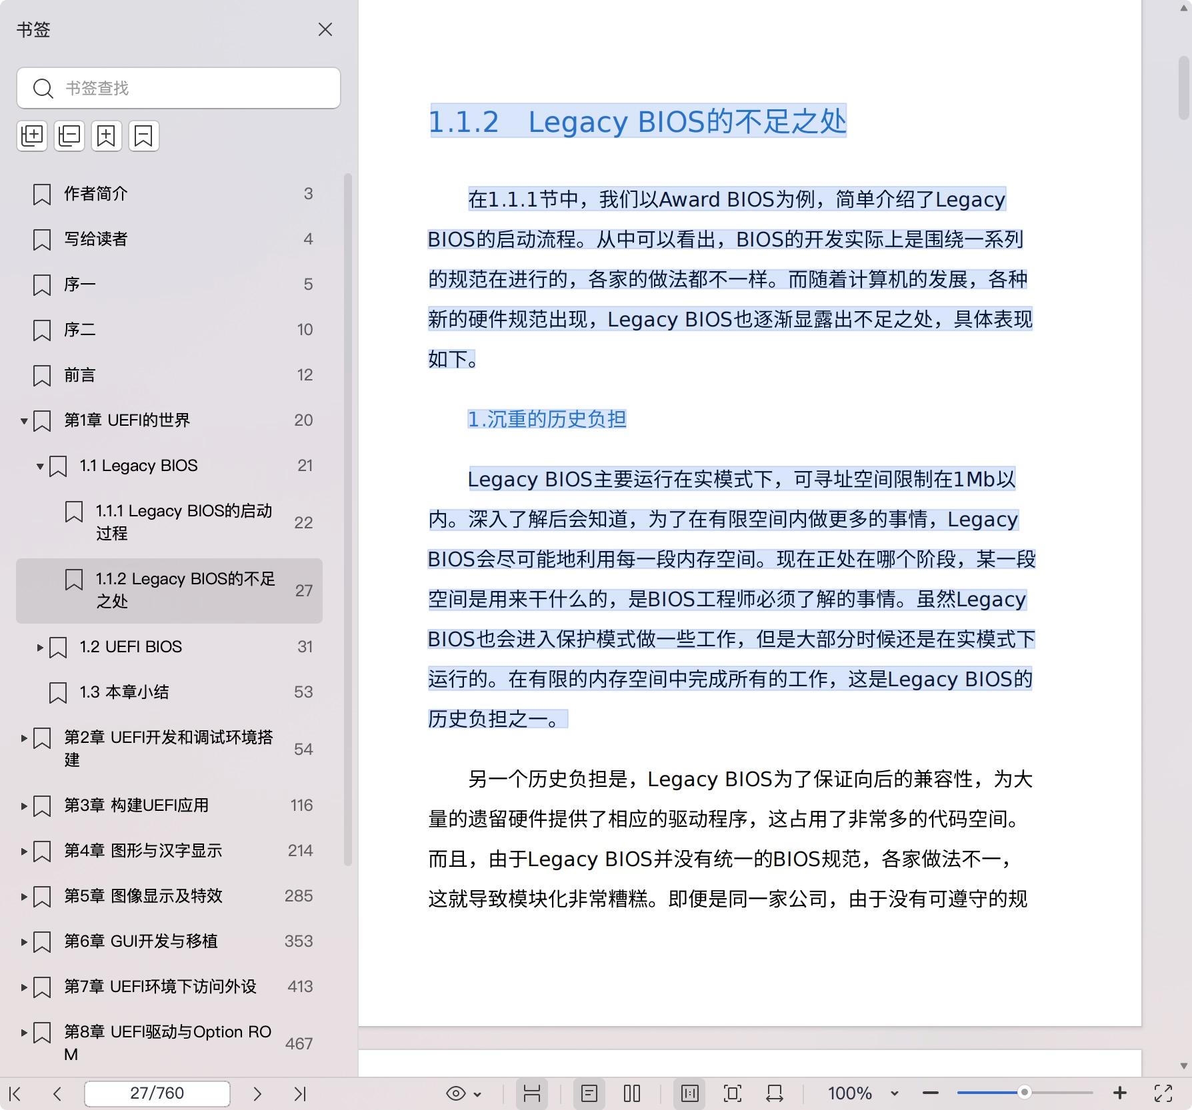Viewport: 1192px width, 1110px height.
Task: Go to the previous page
Action: (x=57, y=1093)
